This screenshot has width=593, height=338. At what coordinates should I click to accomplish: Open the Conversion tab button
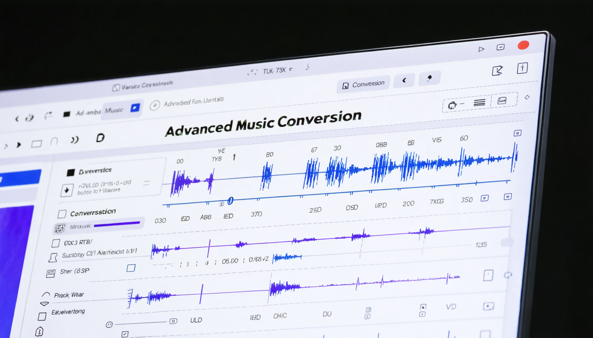pos(363,84)
